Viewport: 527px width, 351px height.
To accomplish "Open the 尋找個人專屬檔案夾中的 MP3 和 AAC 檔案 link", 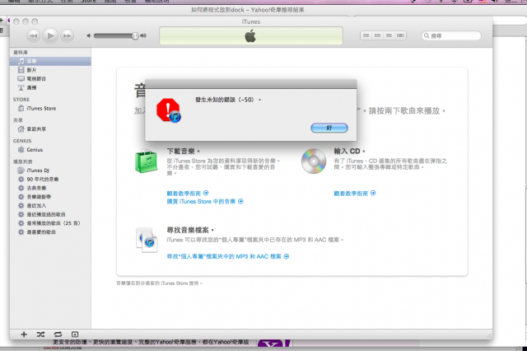I will pos(228,256).
